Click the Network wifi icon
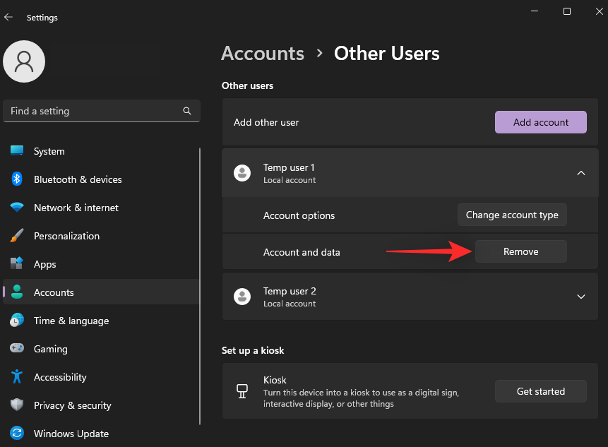Image resolution: width=608 pixels, height=447 pixels. 17,208
